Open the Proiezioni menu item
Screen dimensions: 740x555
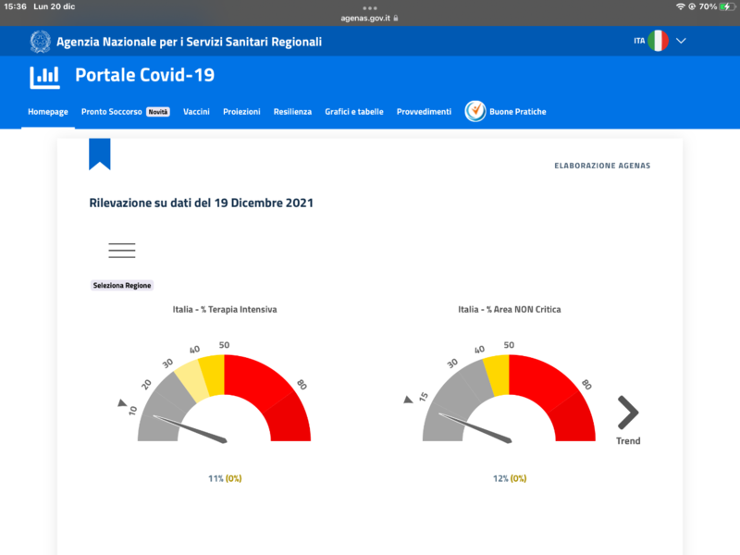click(241, 112)
